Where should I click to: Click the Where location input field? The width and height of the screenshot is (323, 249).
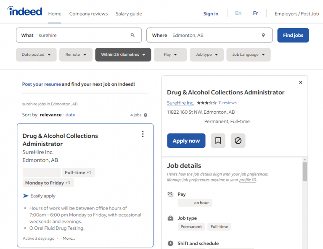click(x=209, y=35)
